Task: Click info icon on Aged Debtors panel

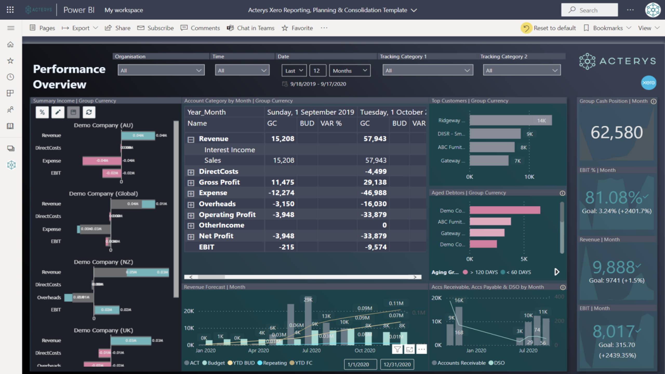Action: point(562,193)
